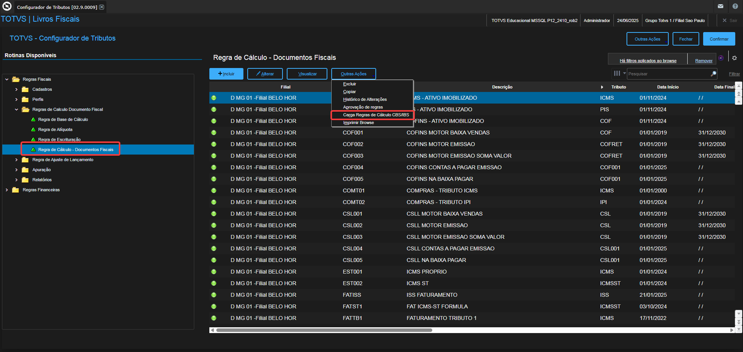
Task: Click the Confirmar button
Action: tap(719, 39)
